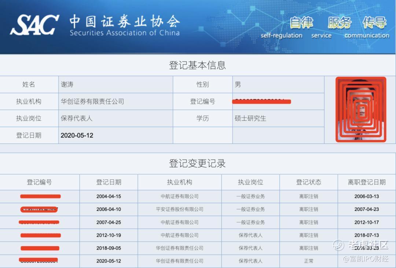
Task: Click the resignation date 2007-04-23
Action: pos(367,209)
